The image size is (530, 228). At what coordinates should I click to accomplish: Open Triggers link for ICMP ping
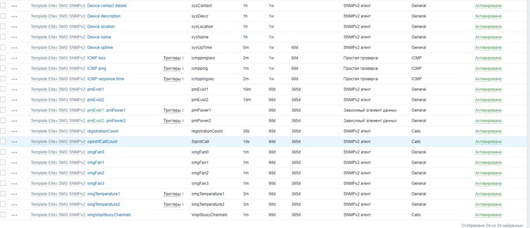point(172,68)
